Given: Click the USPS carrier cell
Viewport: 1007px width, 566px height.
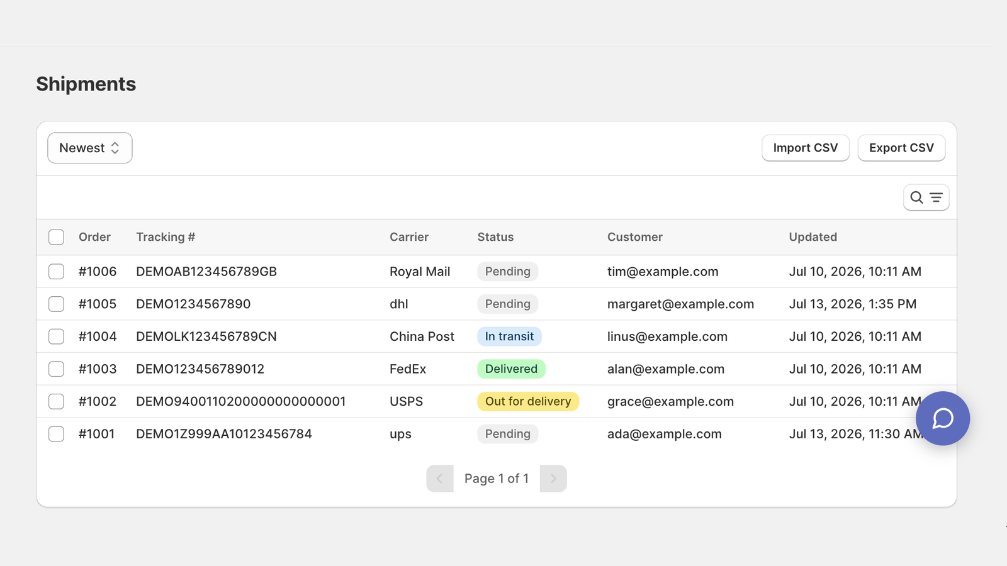Looking at the screenshot, I should (406, 401).
